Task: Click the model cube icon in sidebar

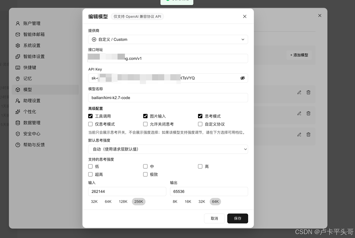Action: (18, 90)
